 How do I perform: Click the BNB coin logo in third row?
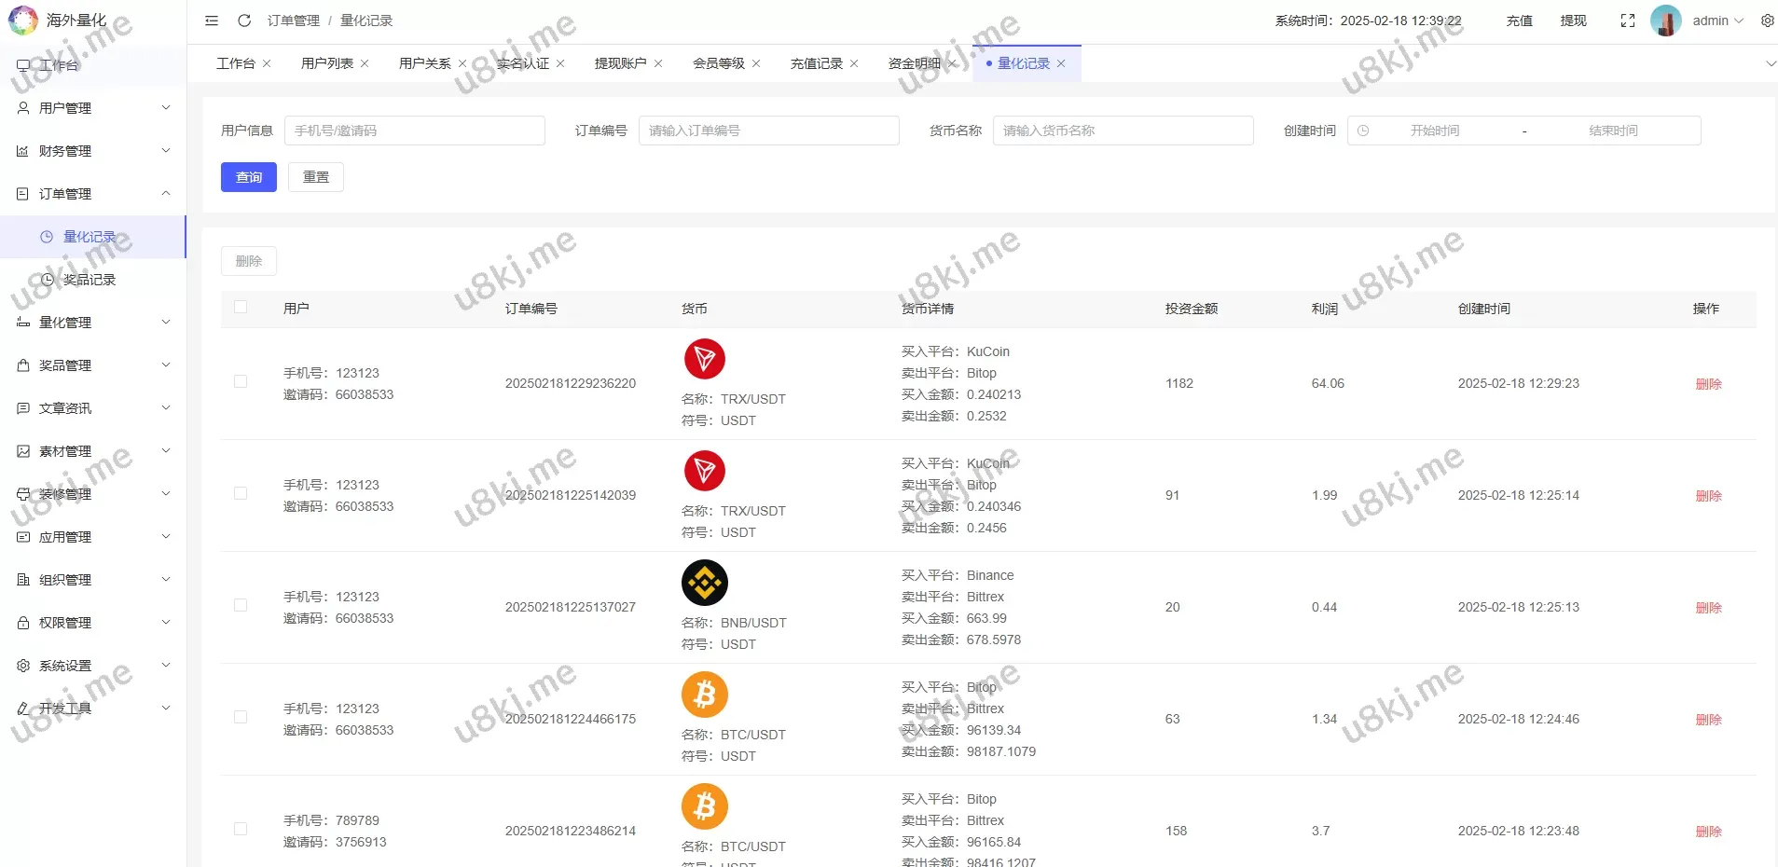705,583
